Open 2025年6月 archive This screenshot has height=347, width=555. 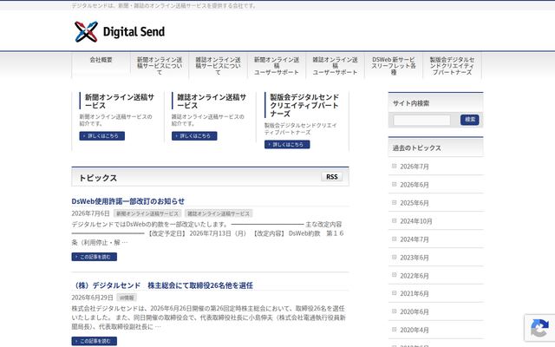pyautogui.click(x=415, y=203)
